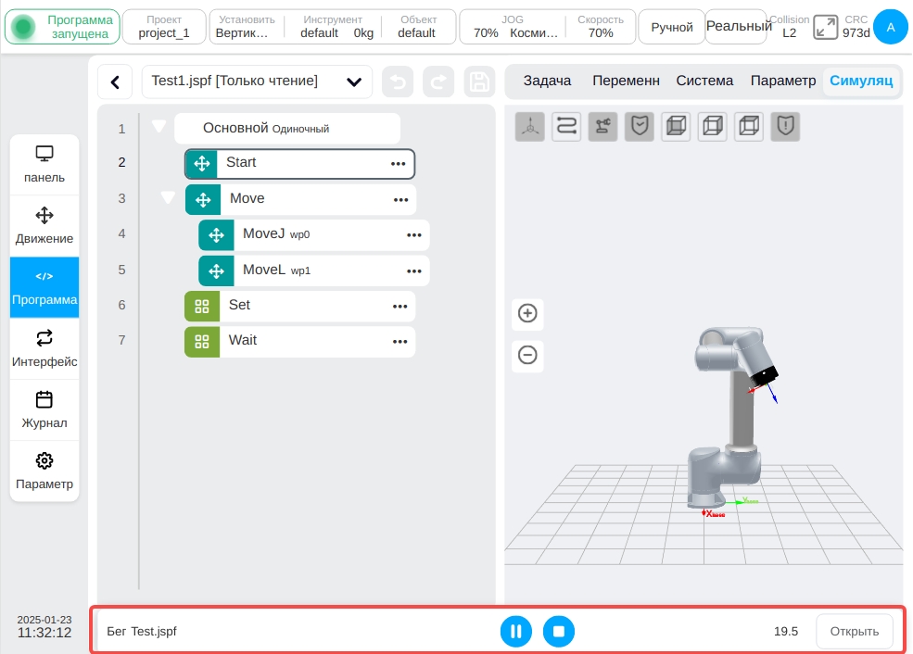Open the JOG 70% settings
The height and width of the screenshot is (654, 913).
[x=513, y=27]
